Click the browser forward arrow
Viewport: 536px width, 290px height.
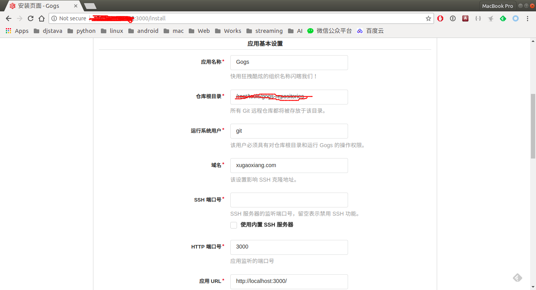20,18
